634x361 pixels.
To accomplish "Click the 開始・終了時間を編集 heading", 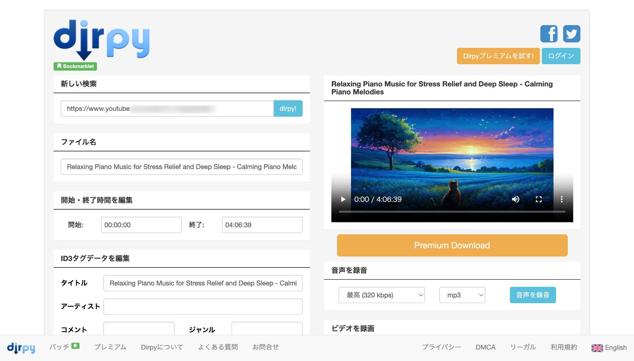I will tap(97, 200).
